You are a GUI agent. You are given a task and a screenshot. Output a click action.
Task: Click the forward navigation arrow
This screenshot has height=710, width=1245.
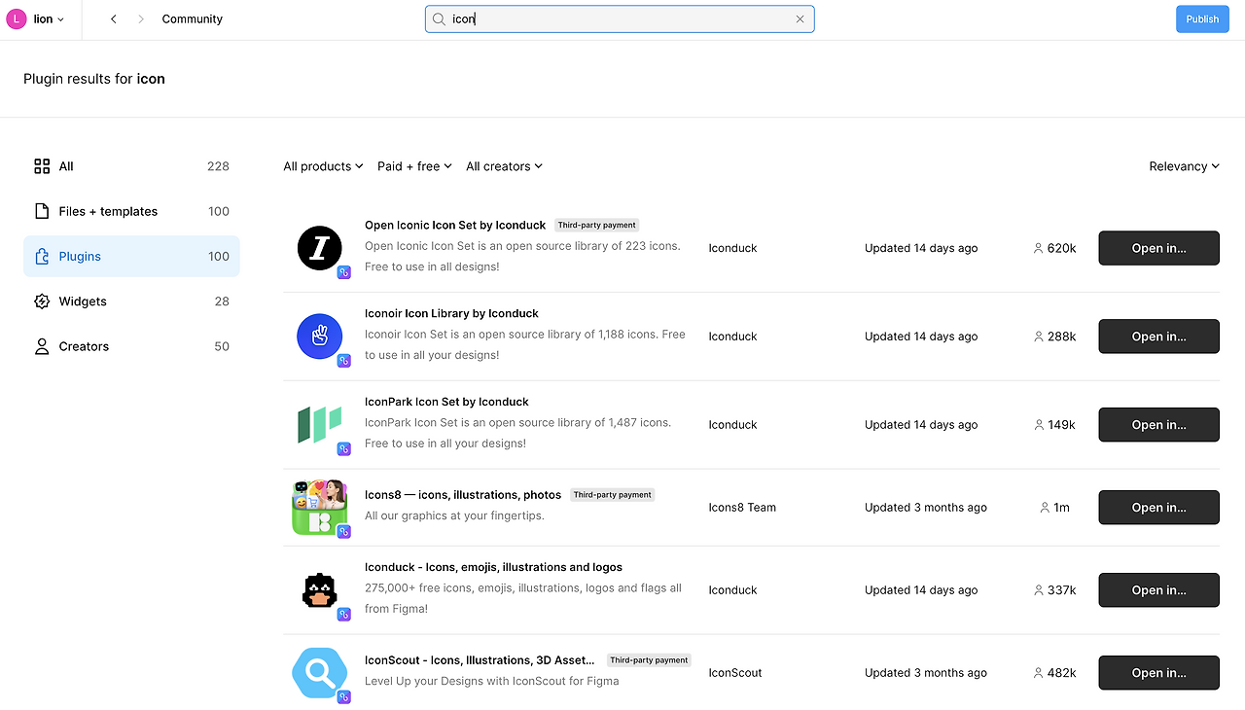coord(141,19)
